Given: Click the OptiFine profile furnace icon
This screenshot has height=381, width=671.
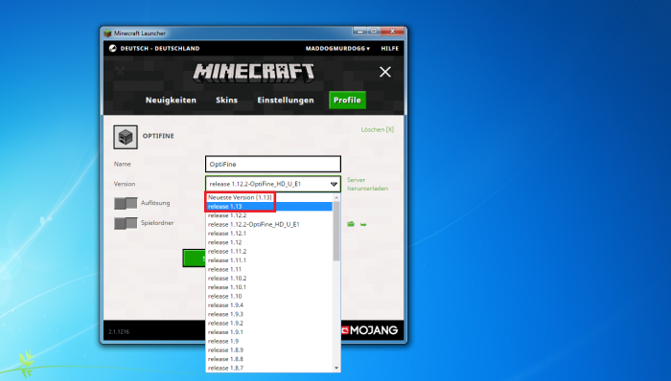Looking at the screenshot, I should [126, 137].
